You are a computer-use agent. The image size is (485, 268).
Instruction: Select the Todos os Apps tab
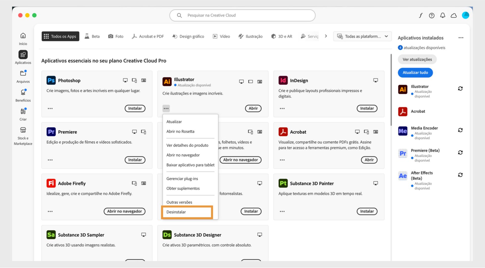click(x=60, y=36)
